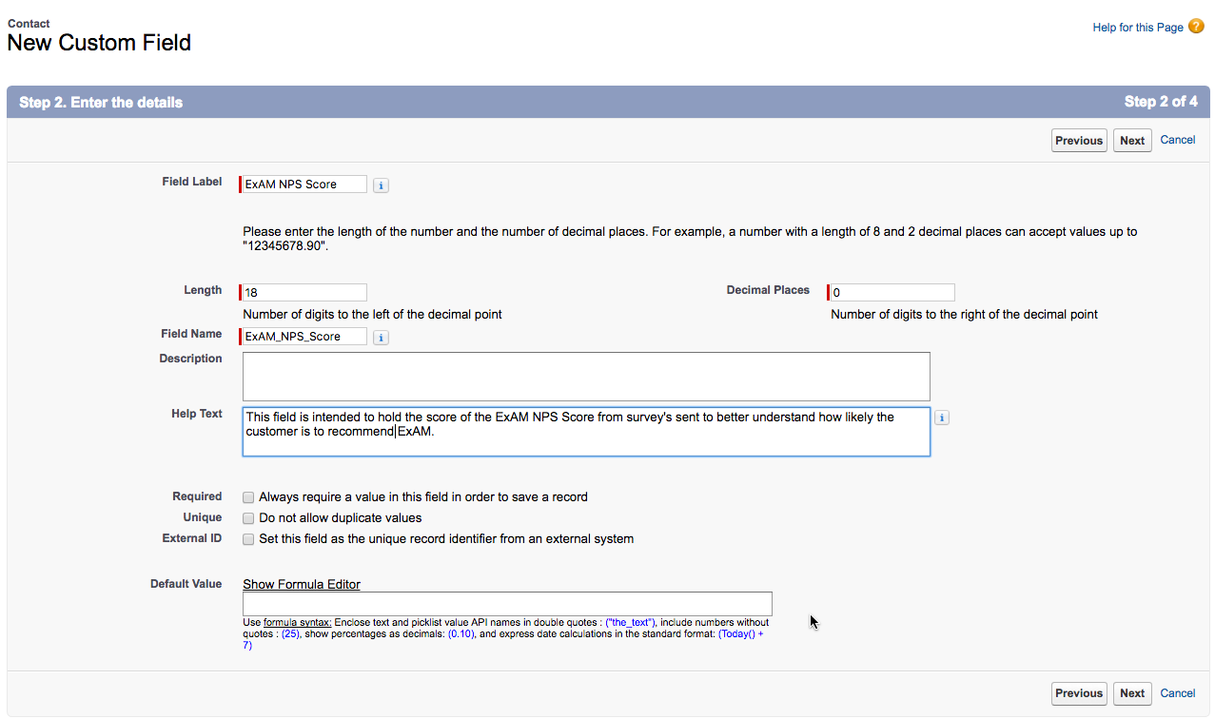Click "Number of digits to the right" hint
Viewport: 1215px width, 719px height.
point(965,314)
